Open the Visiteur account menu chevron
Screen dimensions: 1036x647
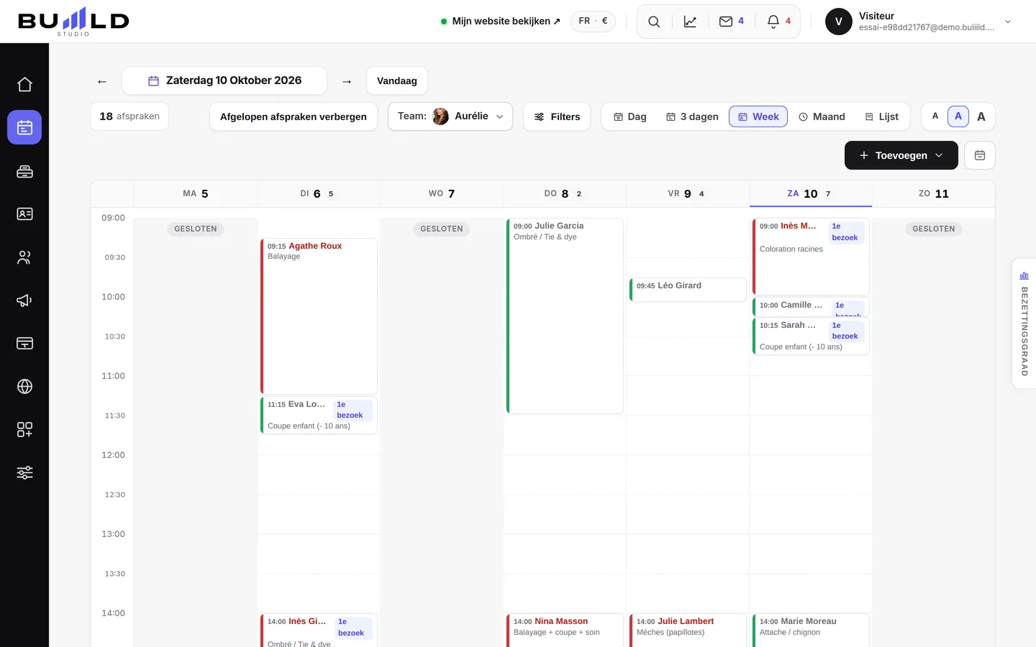[1008, 22]
